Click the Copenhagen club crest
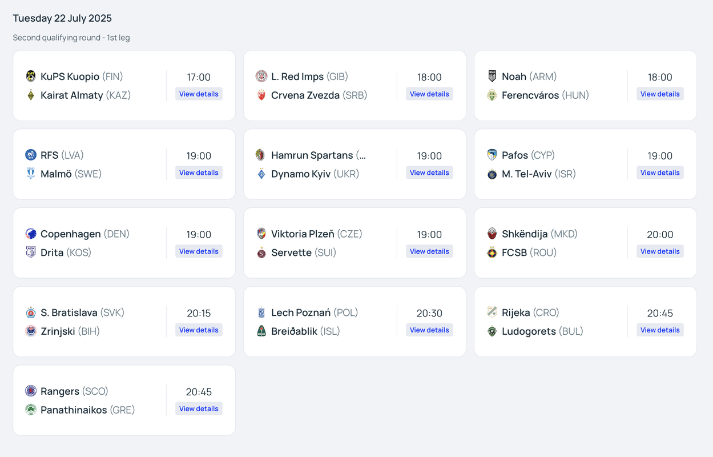 pos(31,234)
